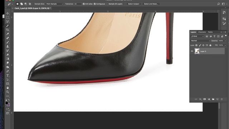Image resolution: width=229 pixels, height=129 pixels.
Task: Select the Pen tool
Action: click(8, 71)
